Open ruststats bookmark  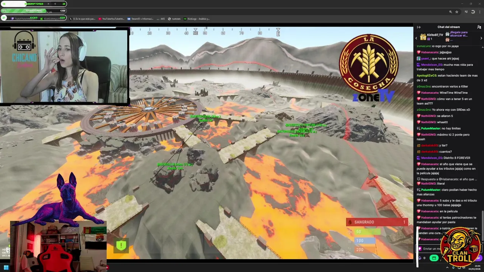pos(174,19)
